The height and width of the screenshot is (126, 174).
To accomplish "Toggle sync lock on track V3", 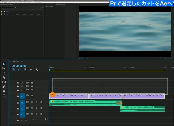I will pos(28,86).
